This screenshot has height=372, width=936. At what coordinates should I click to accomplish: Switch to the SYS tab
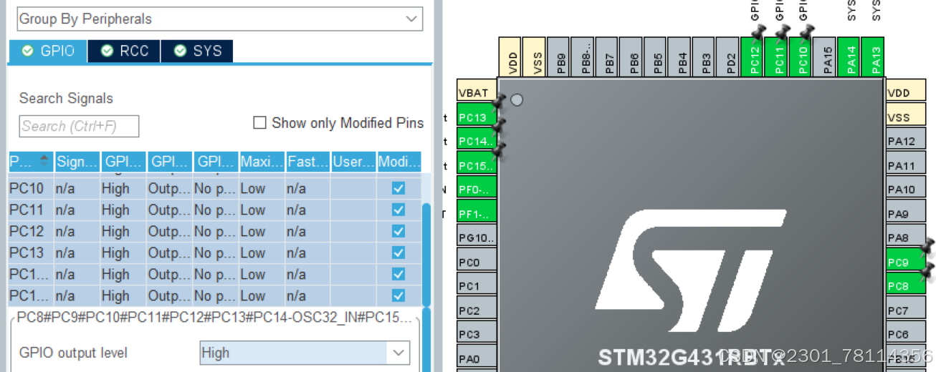coord(197,51)
